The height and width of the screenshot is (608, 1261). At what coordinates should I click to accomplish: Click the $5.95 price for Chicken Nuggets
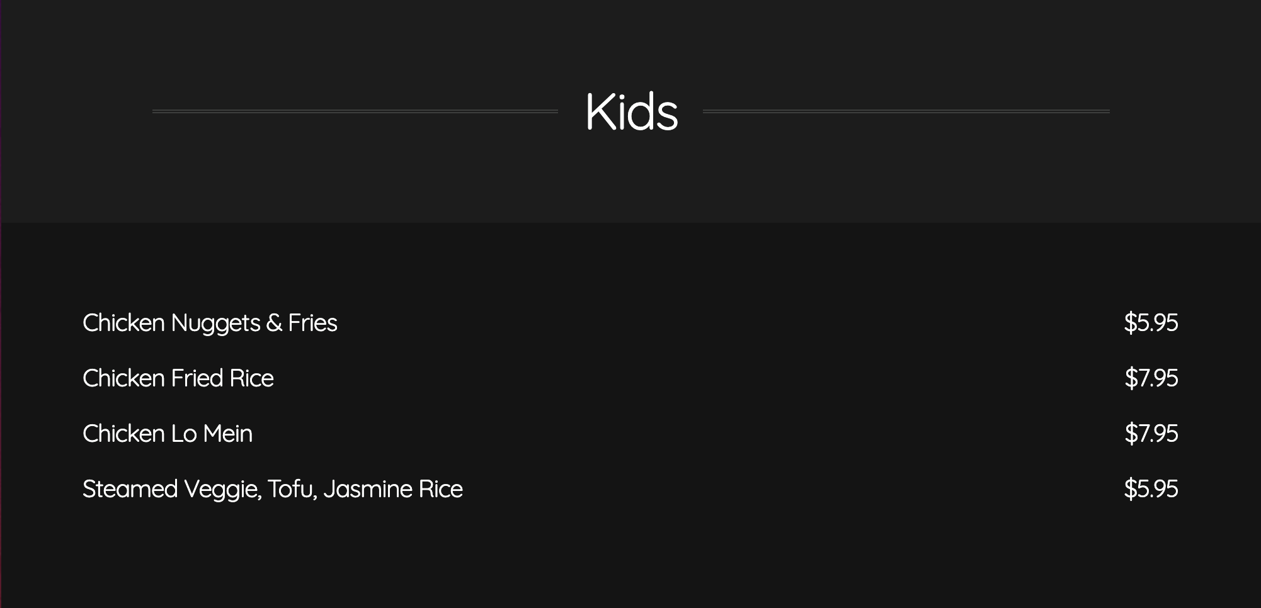1151,323
